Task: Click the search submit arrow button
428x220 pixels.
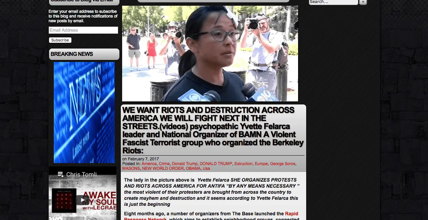Action: (363, 2)
